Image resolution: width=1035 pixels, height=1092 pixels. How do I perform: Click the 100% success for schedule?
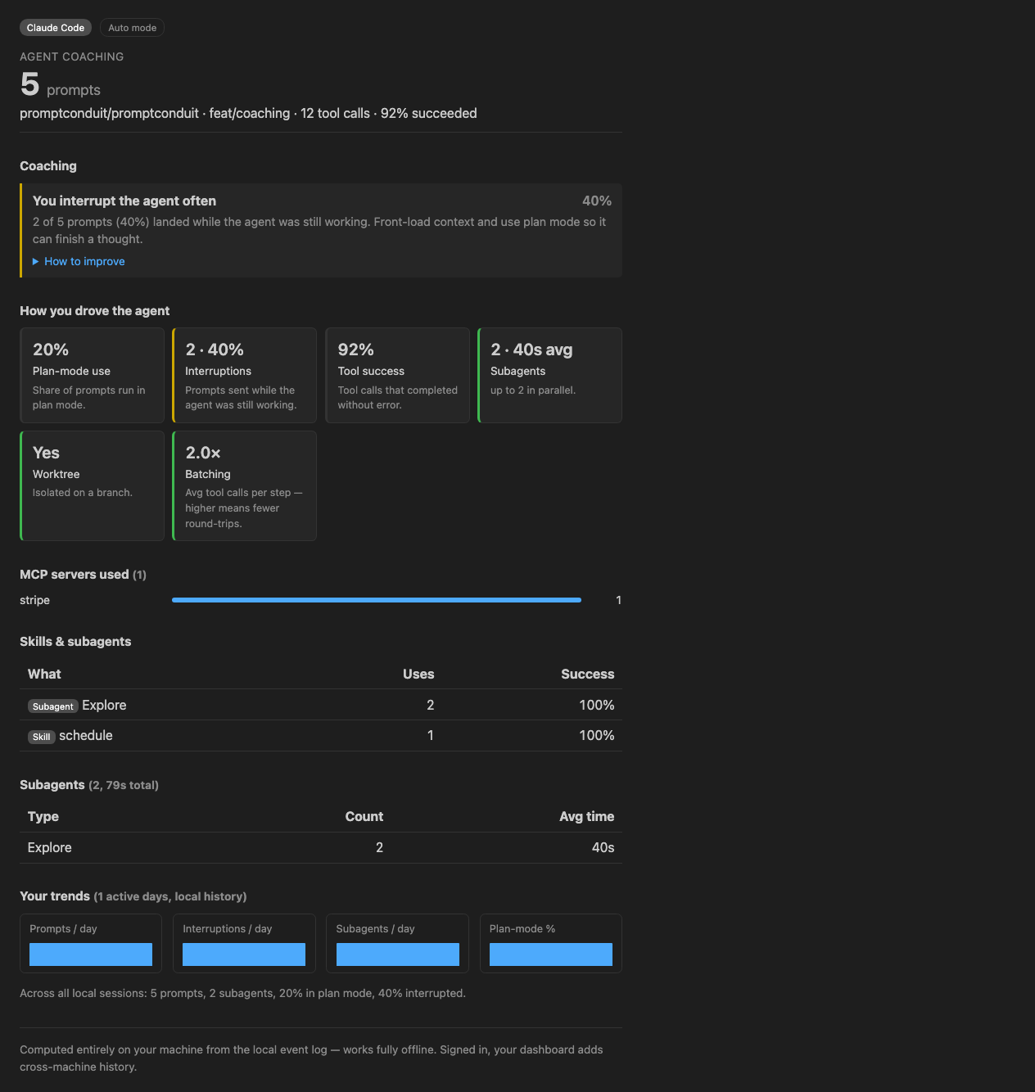(x=597, y=735)
